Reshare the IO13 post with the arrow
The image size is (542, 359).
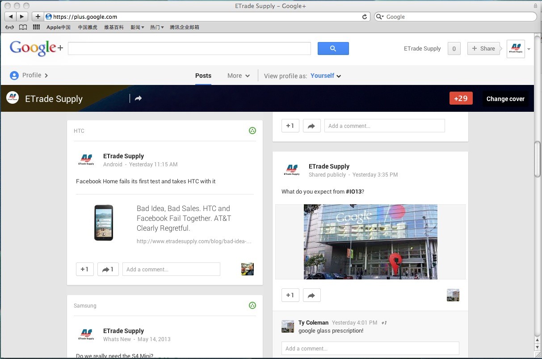click(311, 295)
